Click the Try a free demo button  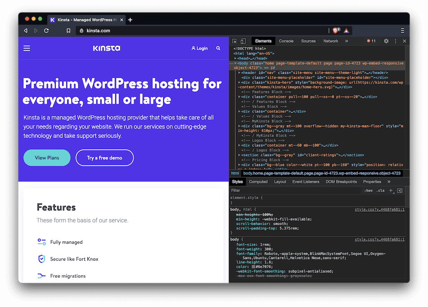coord(105,158)
